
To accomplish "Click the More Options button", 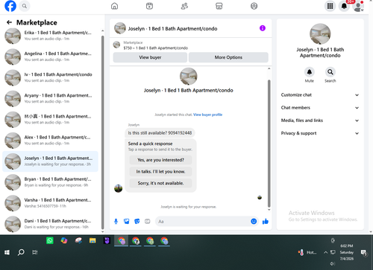I will 228,57.
